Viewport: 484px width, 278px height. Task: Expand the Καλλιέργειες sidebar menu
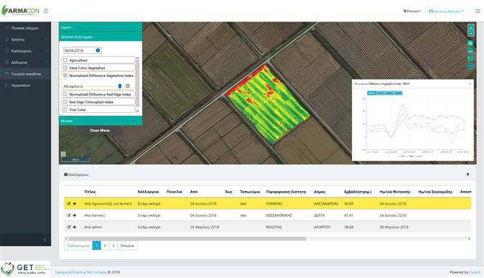pos(25,51)
